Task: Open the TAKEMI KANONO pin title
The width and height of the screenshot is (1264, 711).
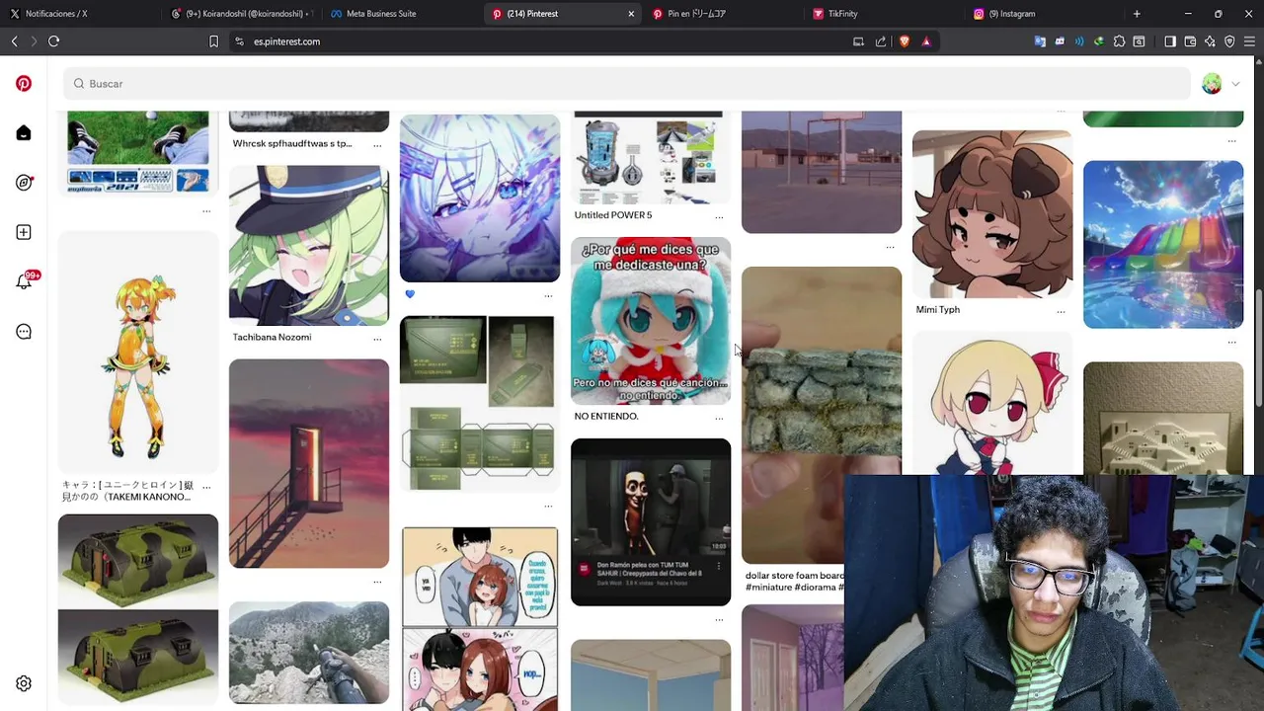Action: 126,491
